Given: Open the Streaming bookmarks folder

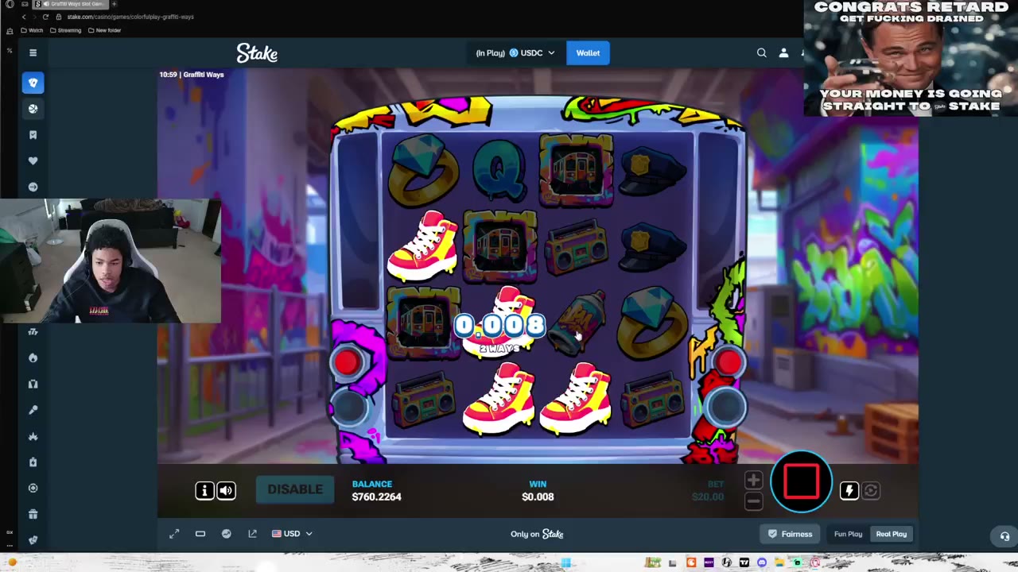Looking at the screenshot, I should 65,30.
